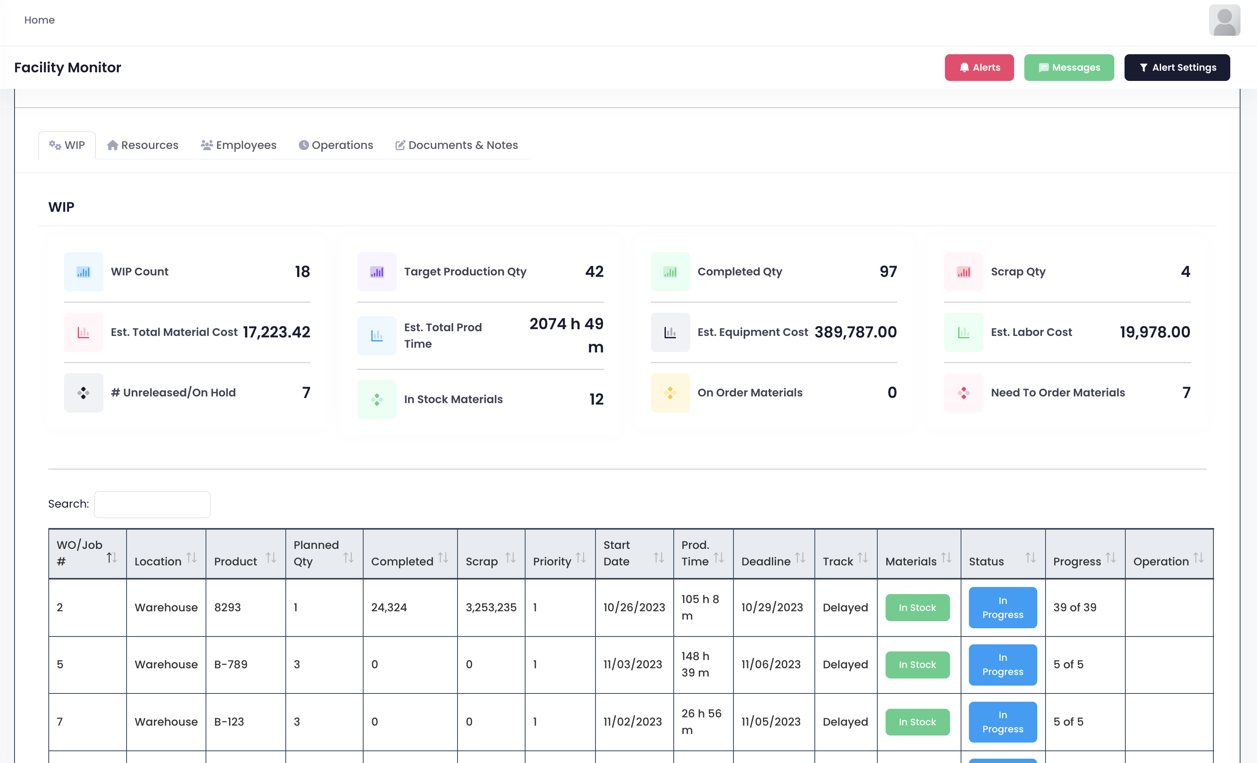This screenshot has width=1257, height=763.
Task: Click the Home breadcrumb link
Action: point(39,20)
